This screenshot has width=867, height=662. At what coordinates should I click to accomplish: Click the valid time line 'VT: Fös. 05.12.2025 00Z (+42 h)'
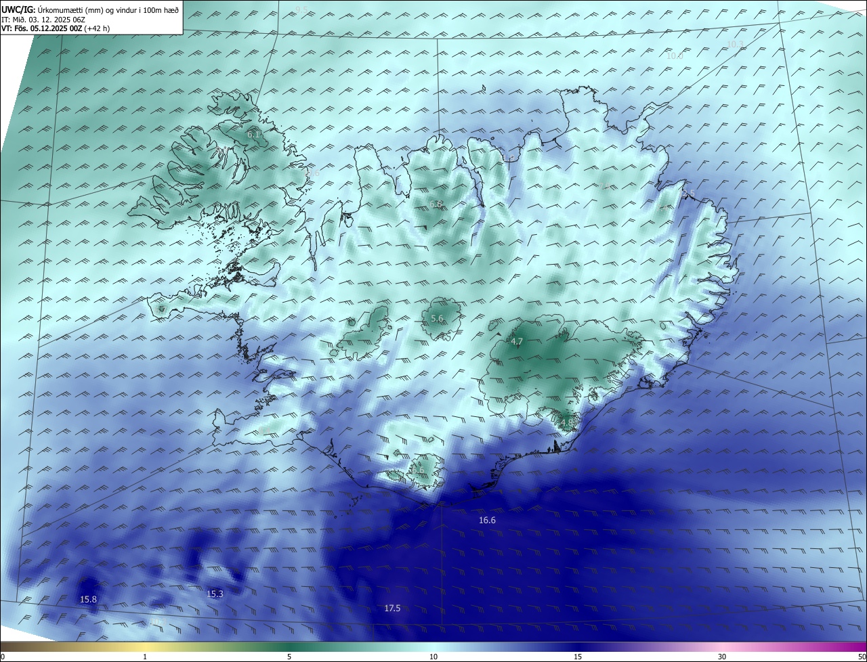tap(56, 28)
